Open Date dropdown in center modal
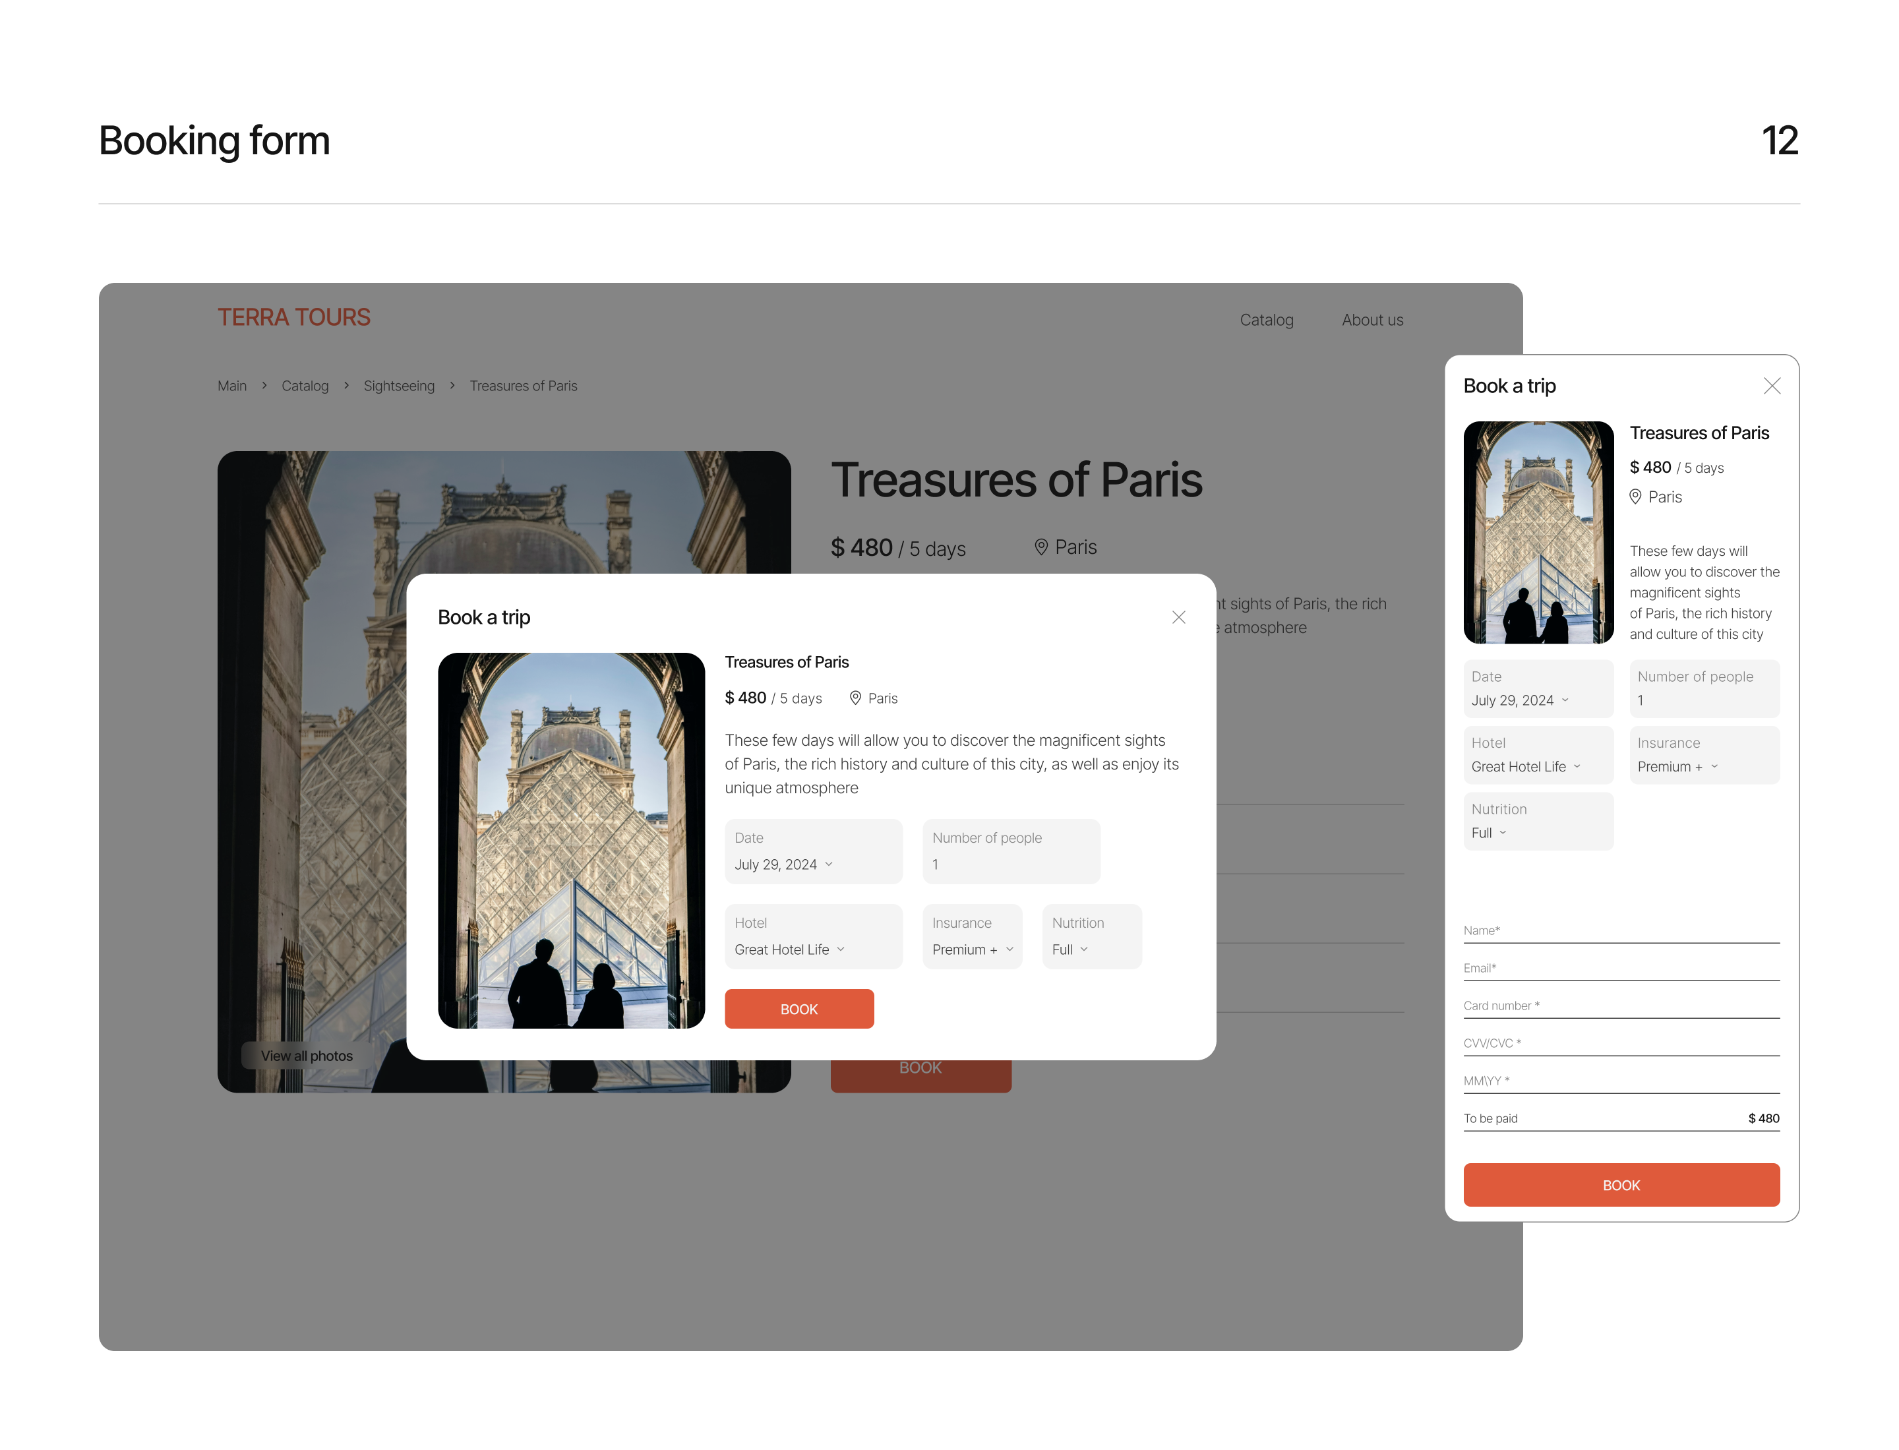The width and height of the screenshot is (1899, 1450). click(x=813, y=851)
